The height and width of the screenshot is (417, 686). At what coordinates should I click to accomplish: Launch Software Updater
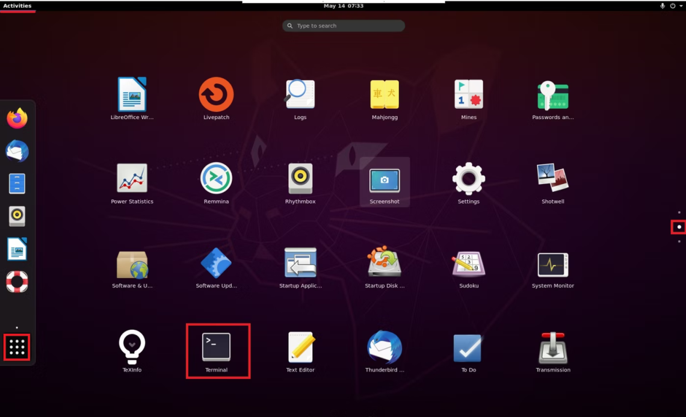click(x=216, y=267)
